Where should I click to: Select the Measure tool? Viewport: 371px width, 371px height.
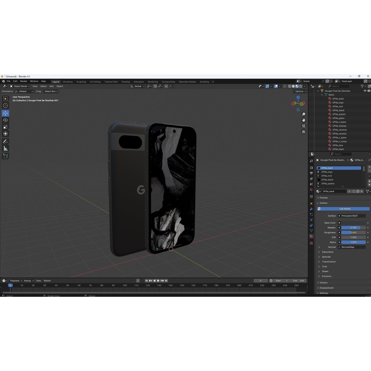(x=5, y=148)
